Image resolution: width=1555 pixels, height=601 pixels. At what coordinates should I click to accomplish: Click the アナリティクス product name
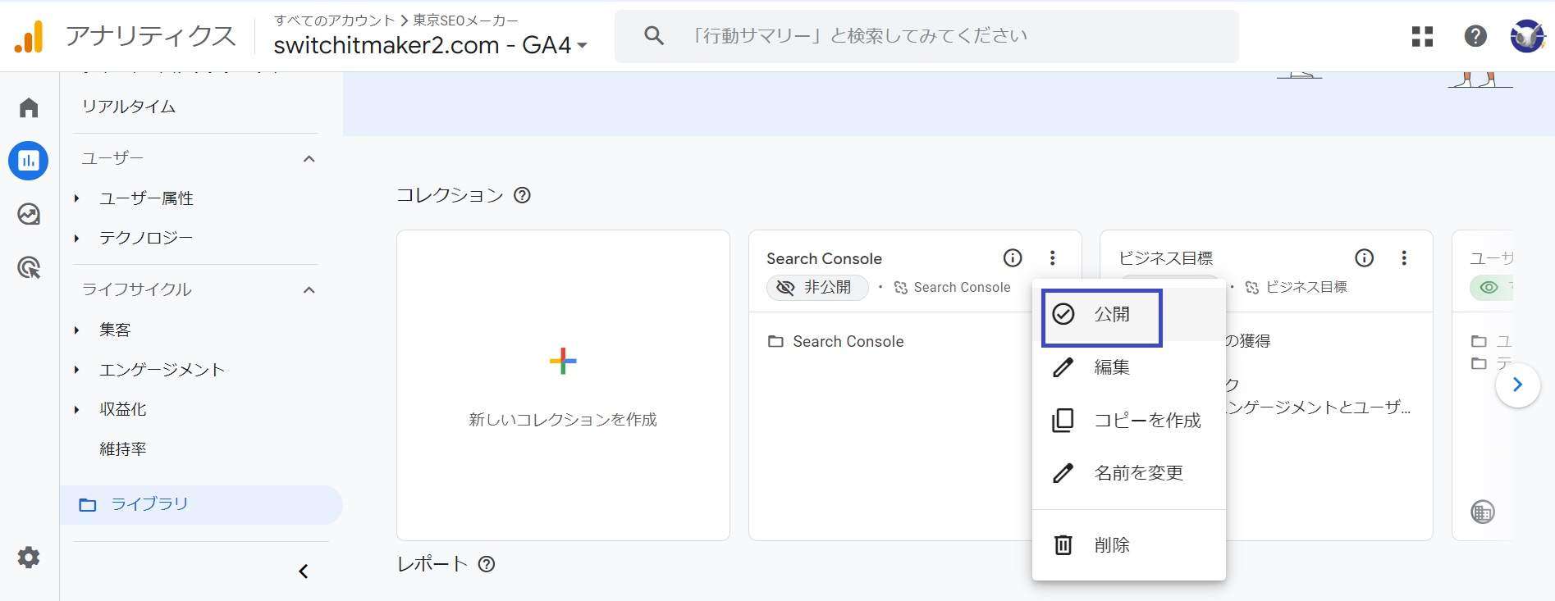pyautogui.click(x=151, y=36)
